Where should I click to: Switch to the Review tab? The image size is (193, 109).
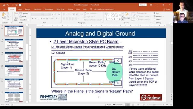coord(70,9)
